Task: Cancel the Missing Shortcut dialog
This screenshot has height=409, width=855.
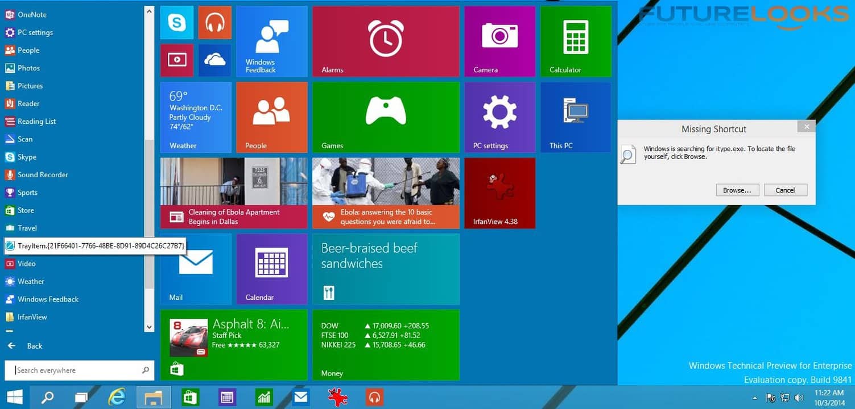Action: click(x=785, y=190)
